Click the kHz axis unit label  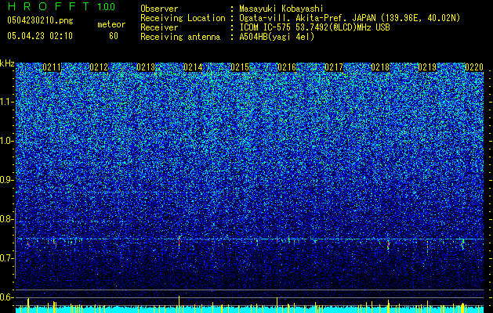point(7,63)
